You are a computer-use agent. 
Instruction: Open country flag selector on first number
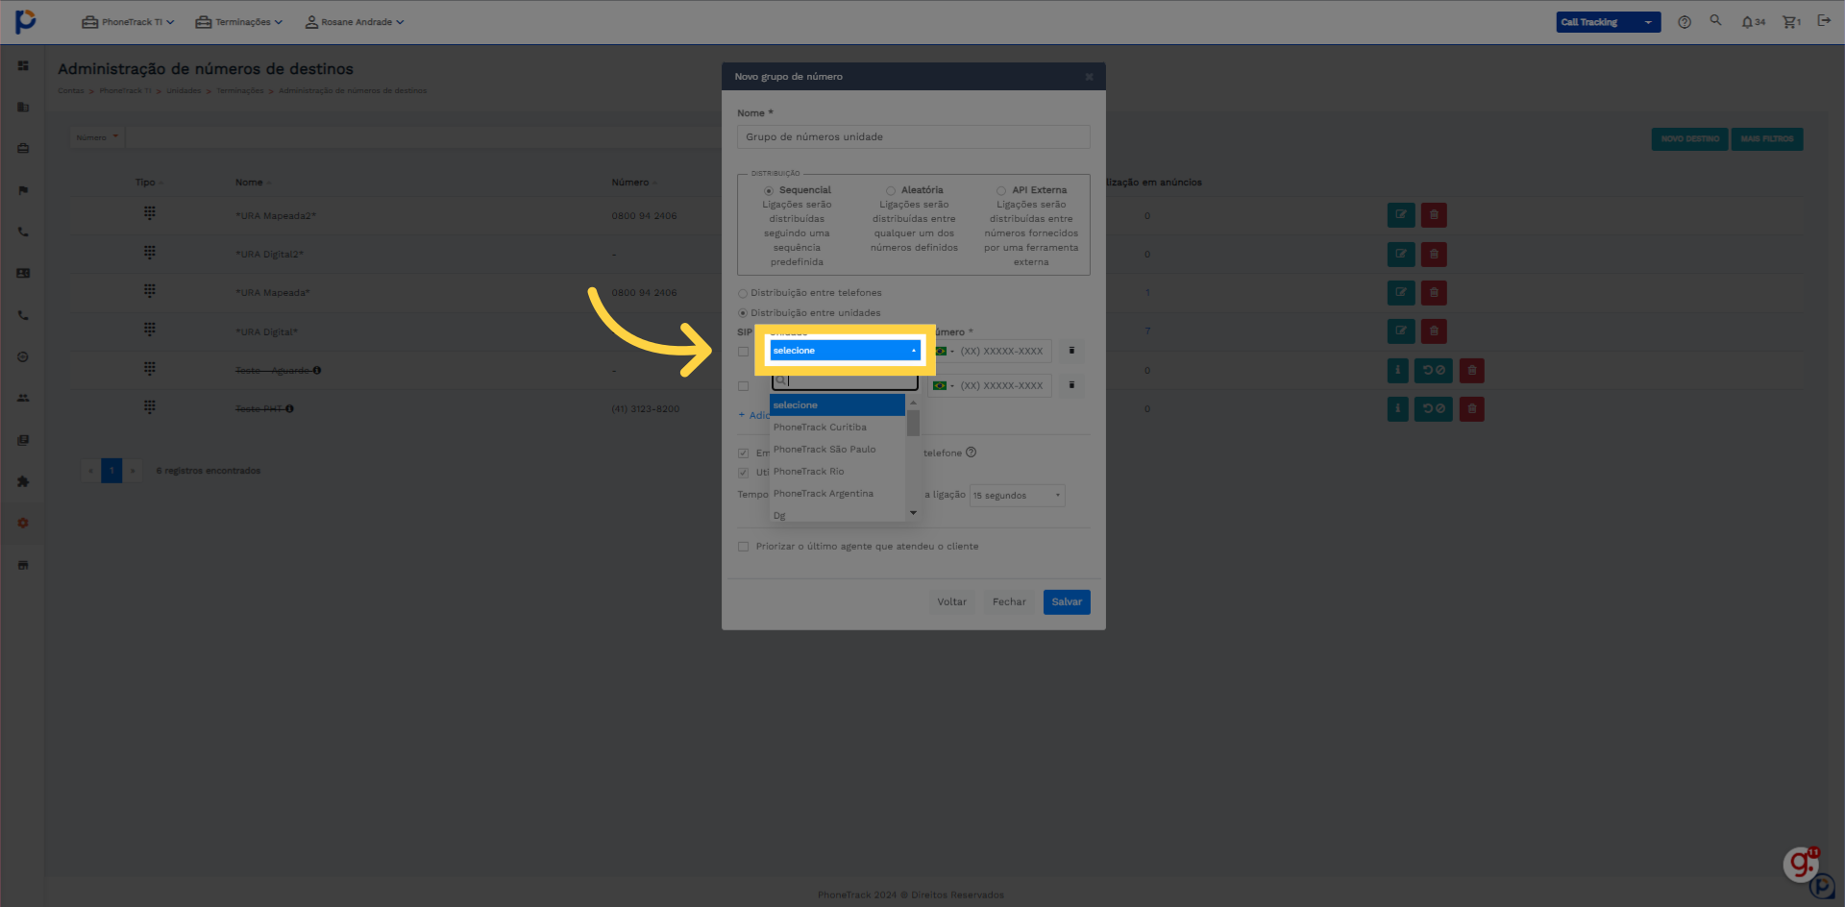(944, 351)
